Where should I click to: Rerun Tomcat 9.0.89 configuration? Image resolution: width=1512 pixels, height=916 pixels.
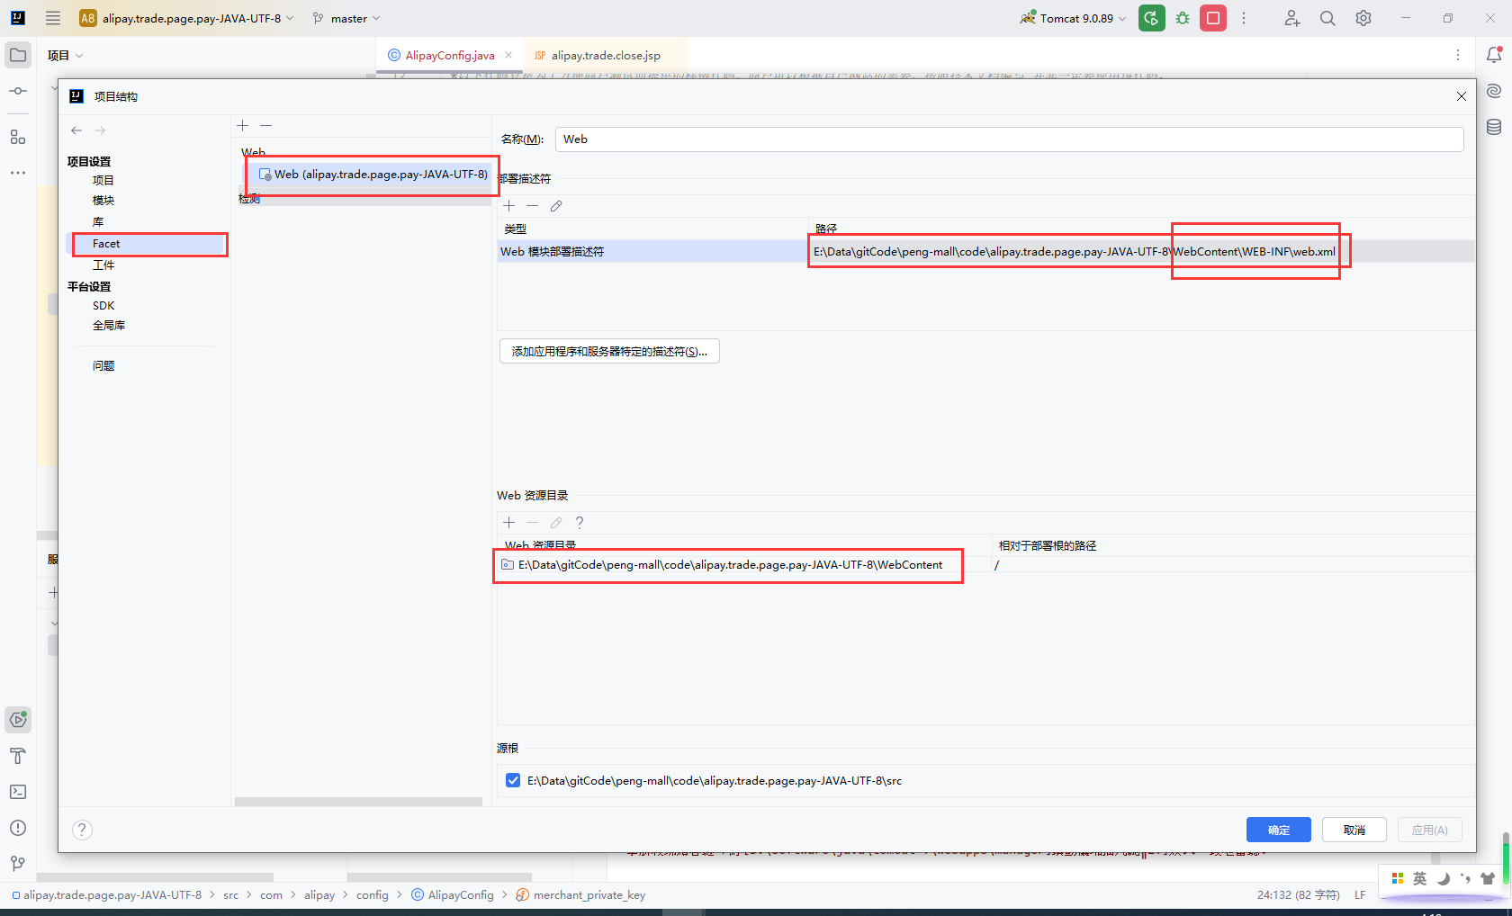[x=1152, y=18]
